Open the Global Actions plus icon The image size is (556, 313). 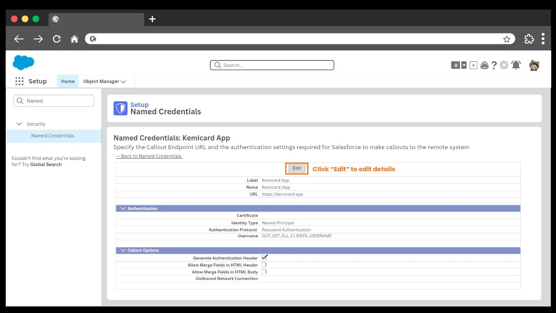[473, 65]
